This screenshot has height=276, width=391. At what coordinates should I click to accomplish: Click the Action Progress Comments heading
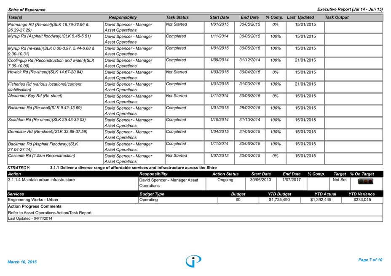click(x=35, y=207)
